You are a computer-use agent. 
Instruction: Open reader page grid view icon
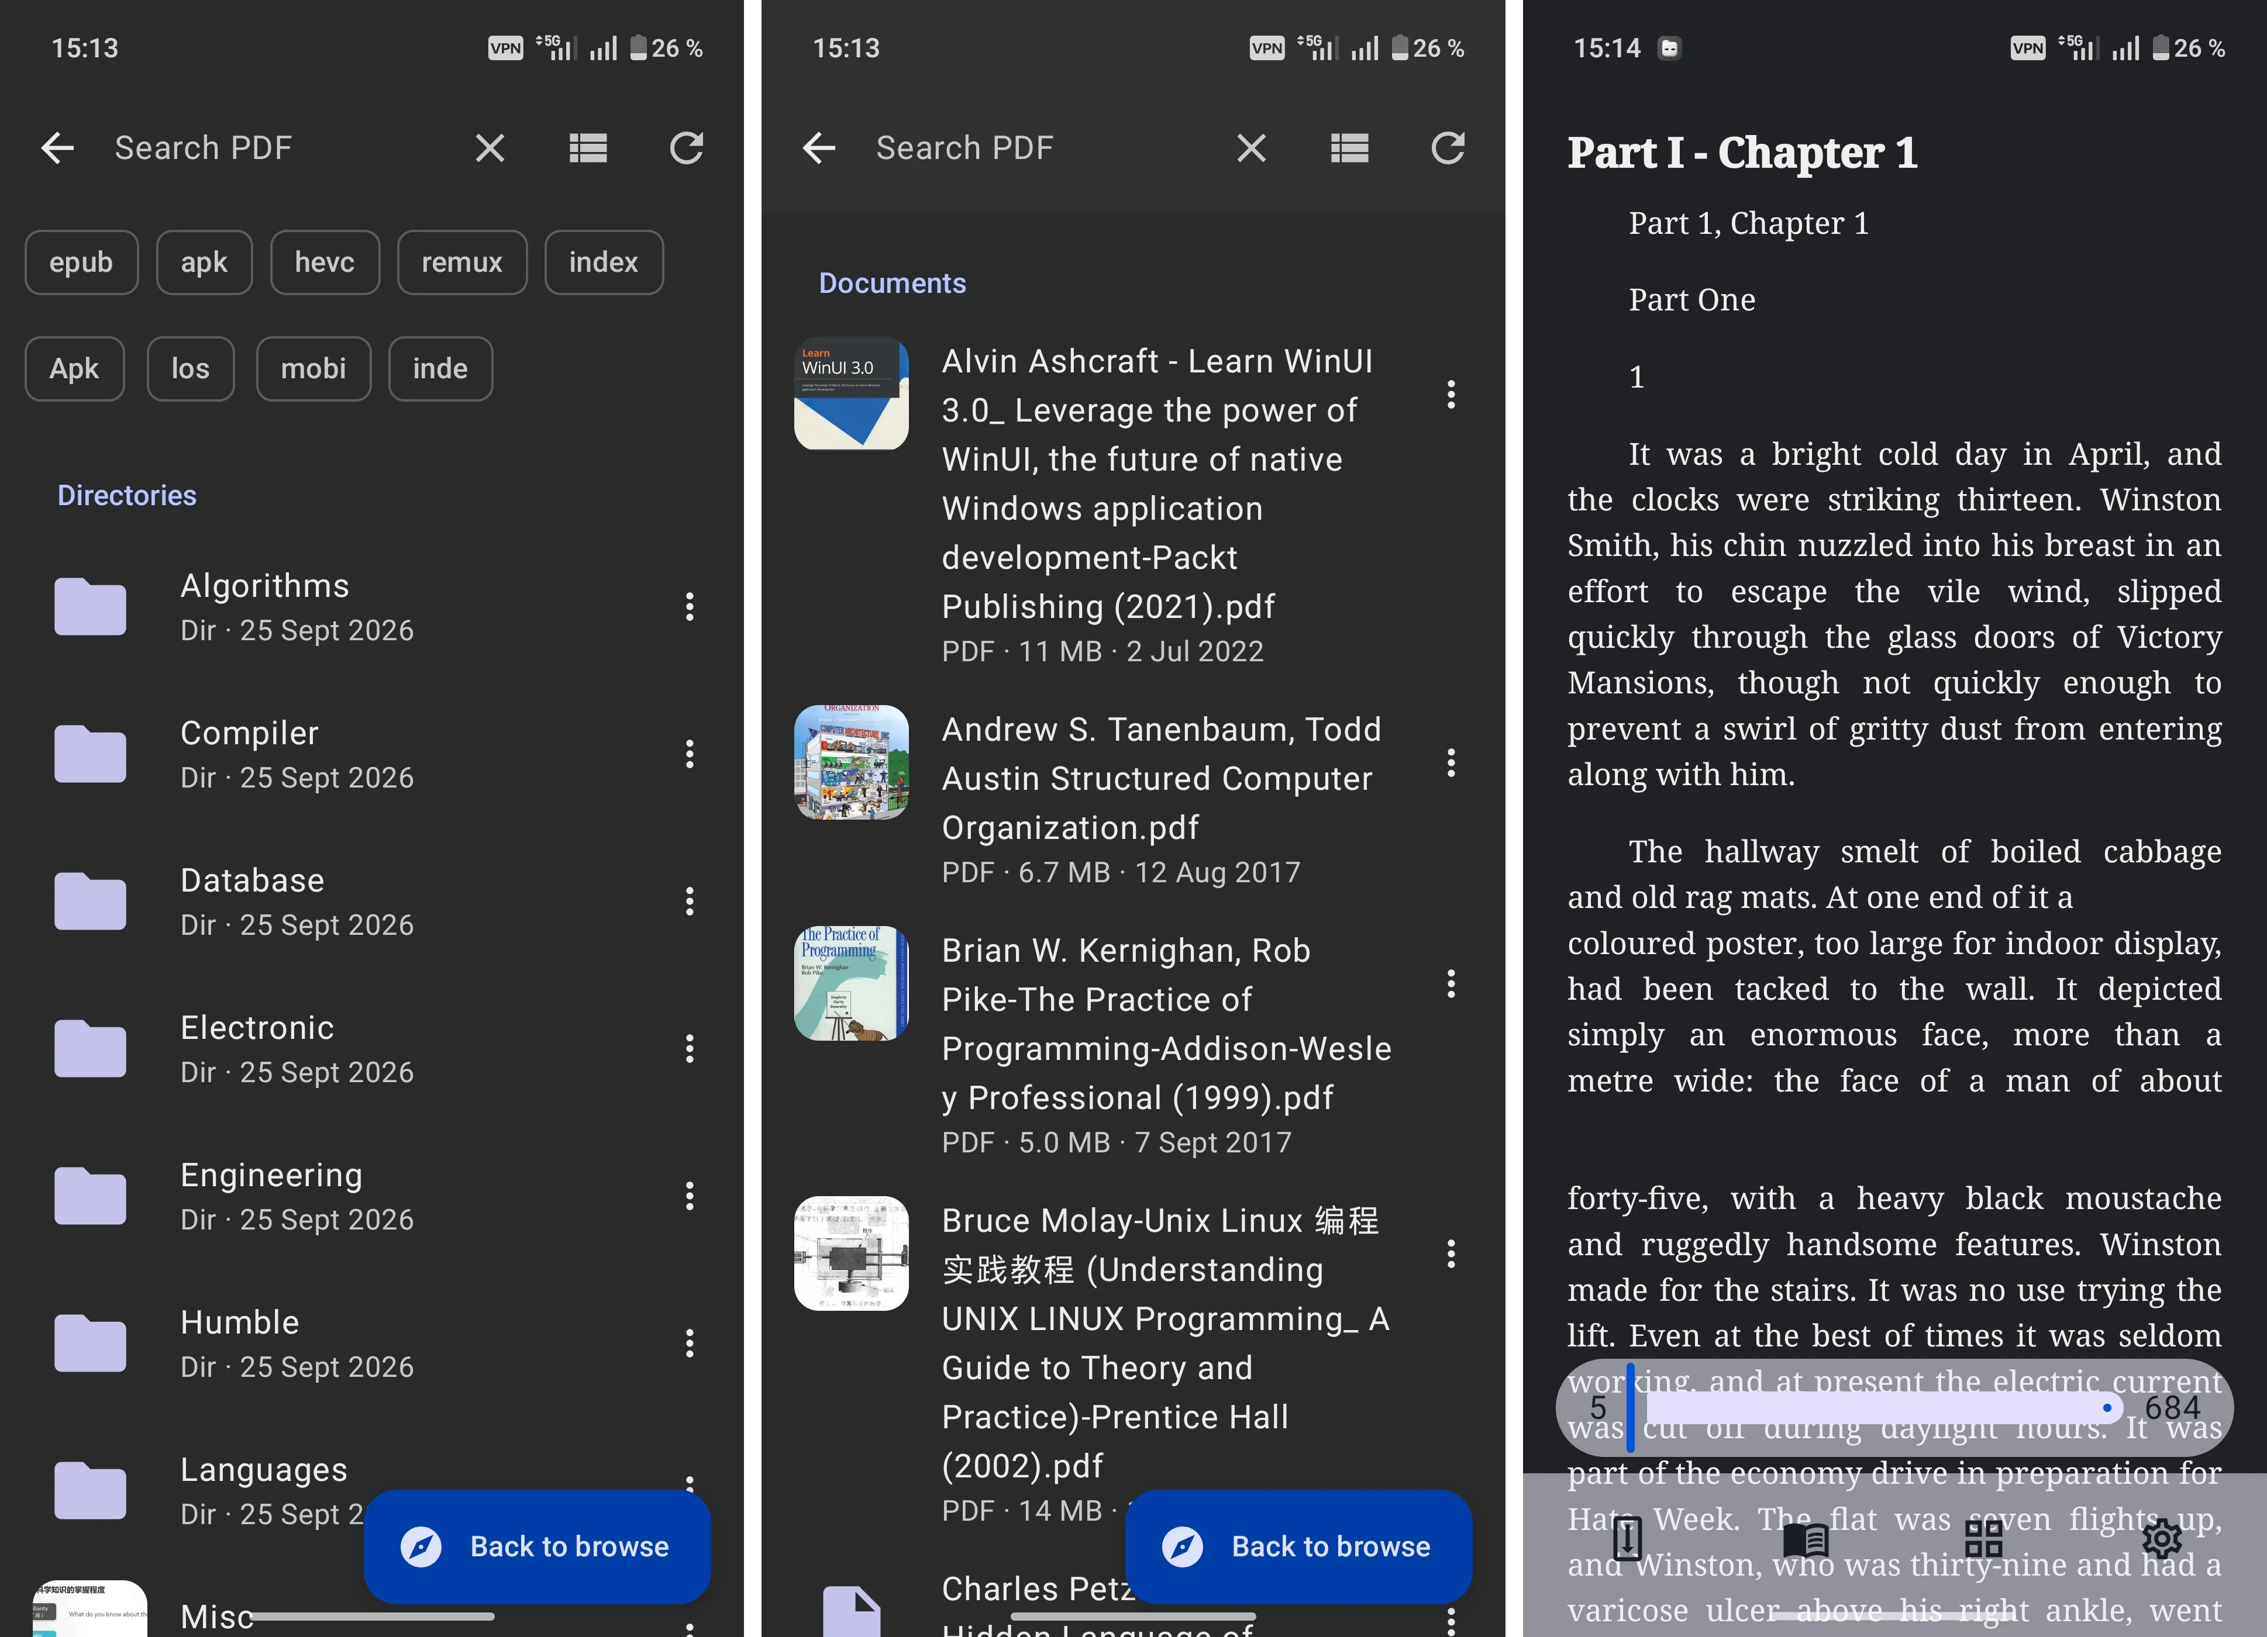tap(1984, 1539)
